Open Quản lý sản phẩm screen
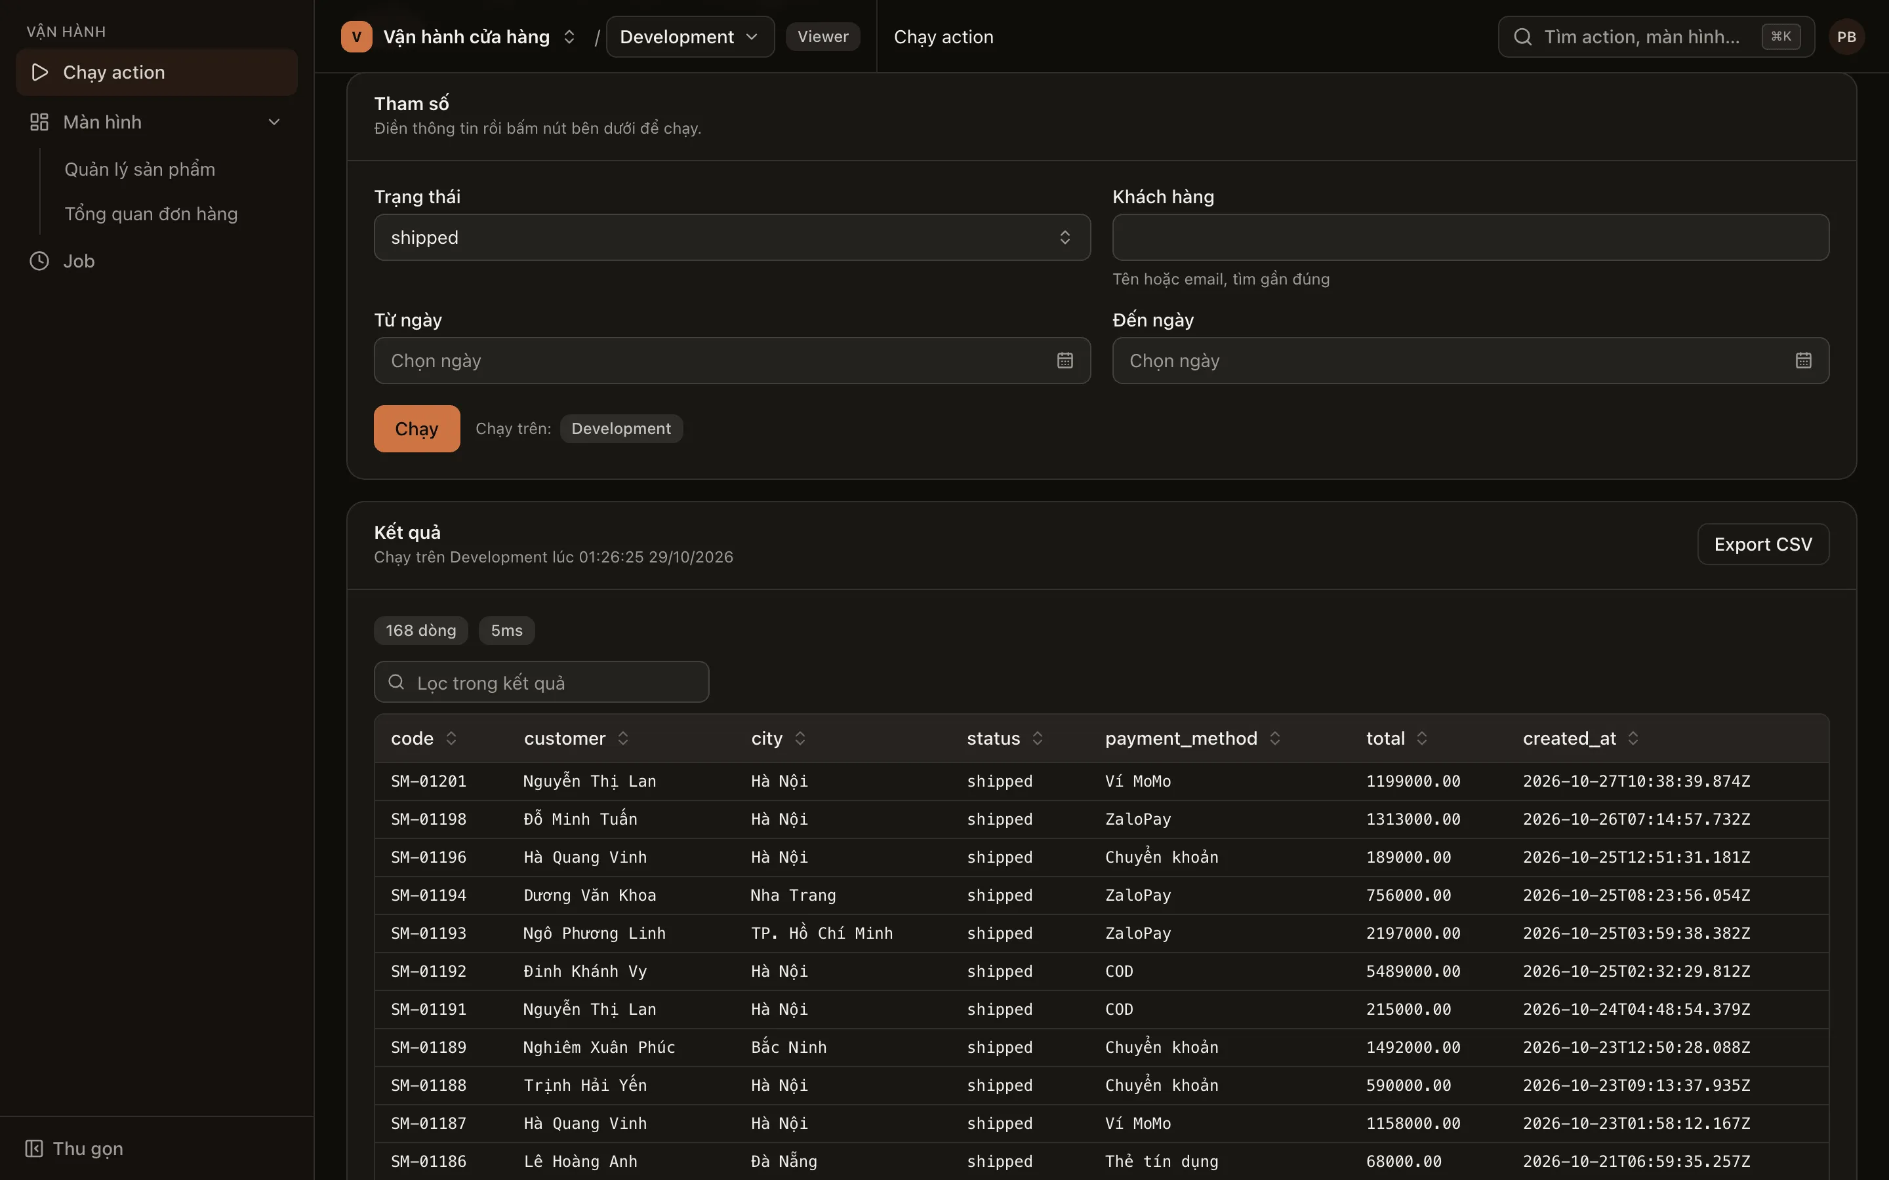 point(140,169)
